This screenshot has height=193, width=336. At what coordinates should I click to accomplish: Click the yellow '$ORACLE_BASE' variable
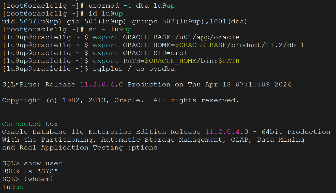pyautogui.click(x=200, y=45)
